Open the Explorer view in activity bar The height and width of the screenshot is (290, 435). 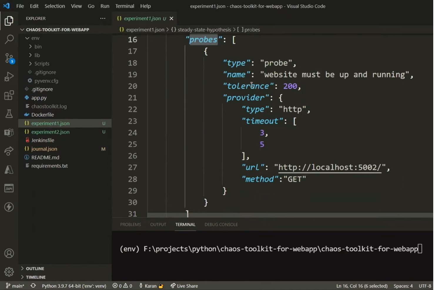[x=9, y=21]
